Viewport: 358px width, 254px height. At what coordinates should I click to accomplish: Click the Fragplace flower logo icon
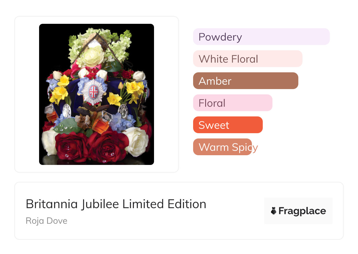tap(274, 211)
